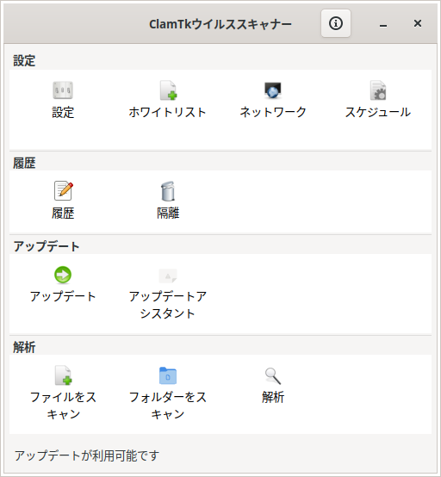Viewport: 441px width, 477px height.
Task: Click the 設定 section heading label
Action: 24,60
